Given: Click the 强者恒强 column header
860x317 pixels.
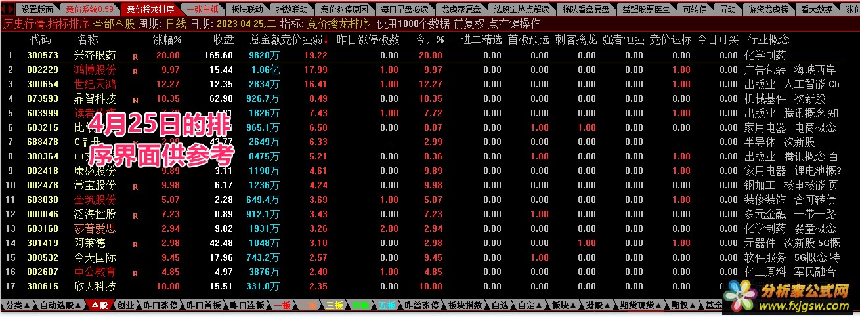Looking at the screenshot, I should tap(624, 39).
